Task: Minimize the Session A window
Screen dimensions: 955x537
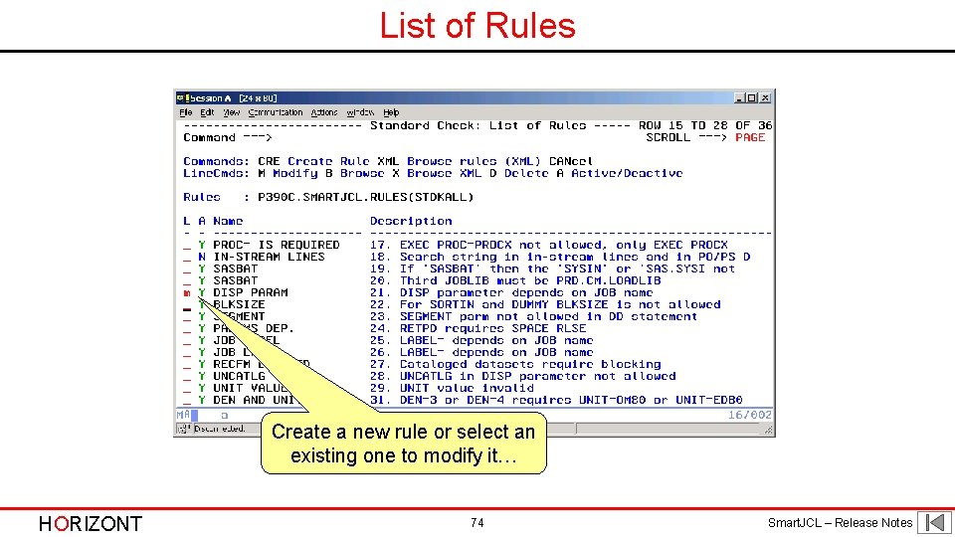Action: [x=739, y=98]
